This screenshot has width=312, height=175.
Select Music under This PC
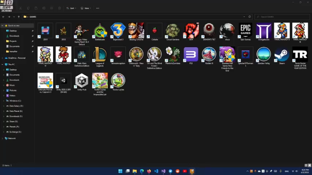[x=12, y=85]
